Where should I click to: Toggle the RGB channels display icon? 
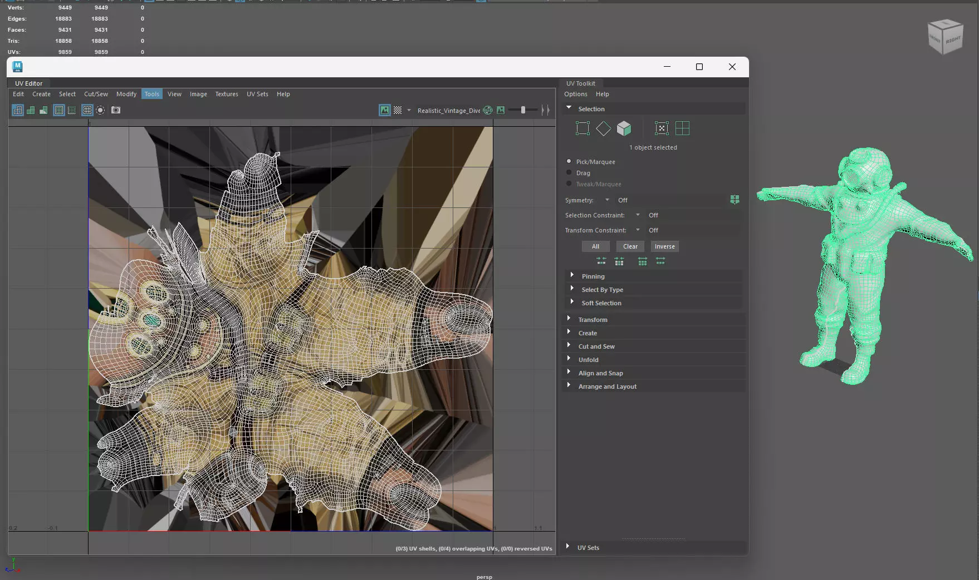tap(488, 110)
